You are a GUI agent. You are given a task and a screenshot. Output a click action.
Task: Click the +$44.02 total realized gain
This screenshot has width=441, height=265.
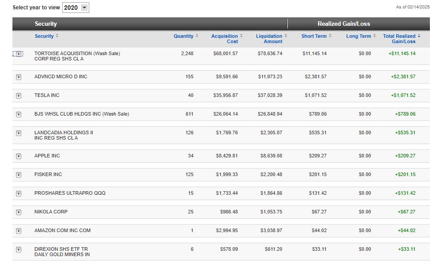point(406,230)
